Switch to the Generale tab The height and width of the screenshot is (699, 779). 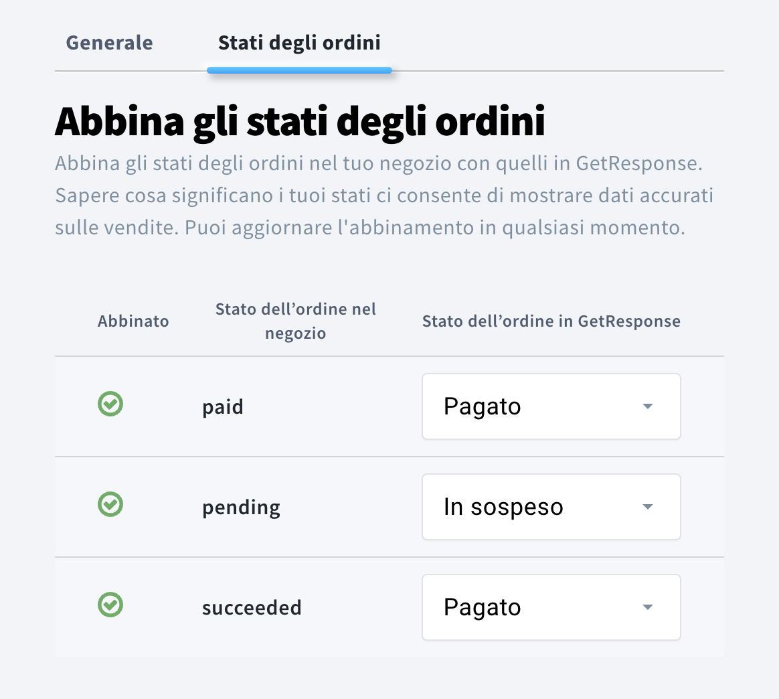click(110, 43)
